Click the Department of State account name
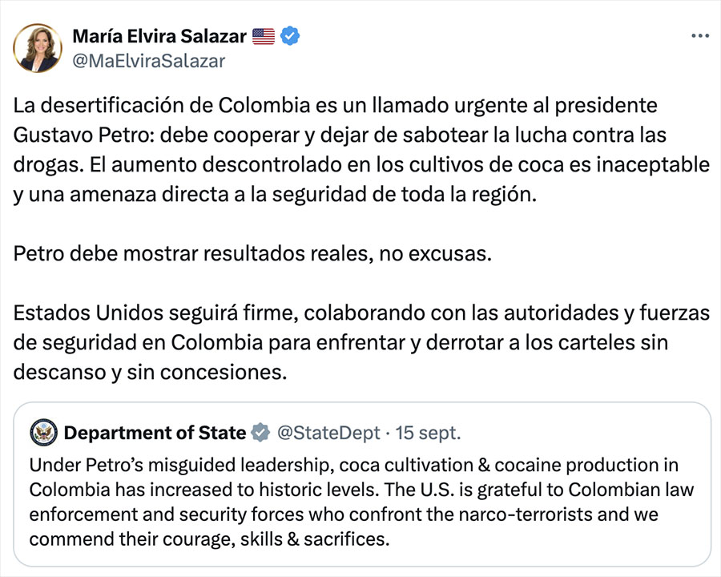This screenshot has width=721, height=577. point(155,434)
